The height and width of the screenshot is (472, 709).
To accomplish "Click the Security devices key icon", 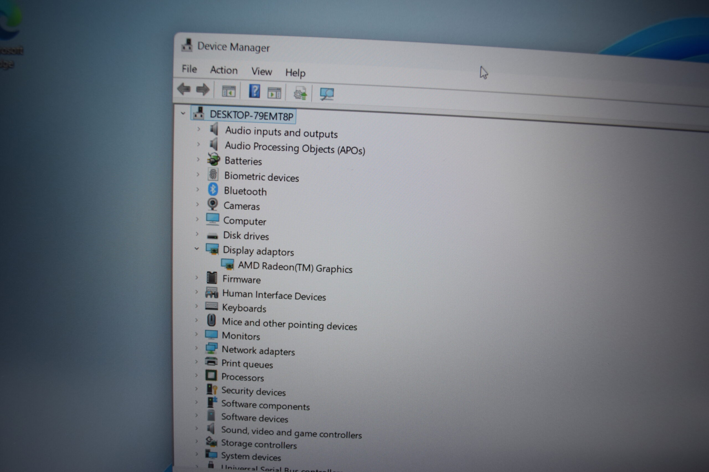I will pos(212,389).
